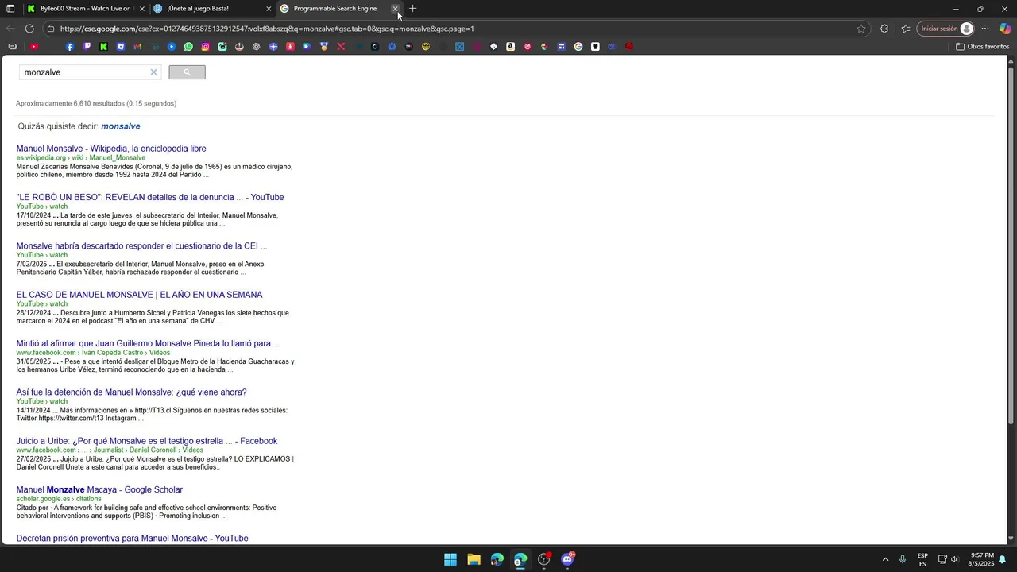This screenshot has height=572, width=1017.
Task: Open EL CASO DE MANUEL MONSALVE result
Action: (139, 295)
